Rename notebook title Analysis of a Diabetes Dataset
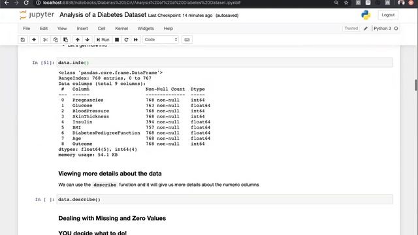The height and width of the screenshot is (235, 418). pos(103,15)
